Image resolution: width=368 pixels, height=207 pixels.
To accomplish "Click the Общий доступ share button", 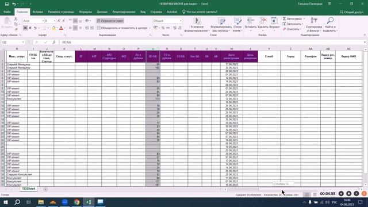I will click(351, 12).
